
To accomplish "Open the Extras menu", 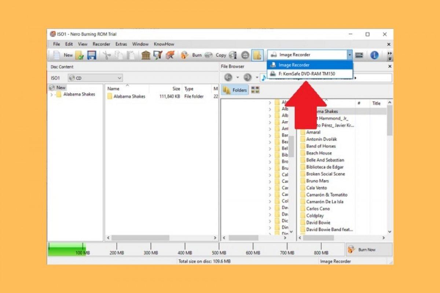I will click(x=121, y=44).
